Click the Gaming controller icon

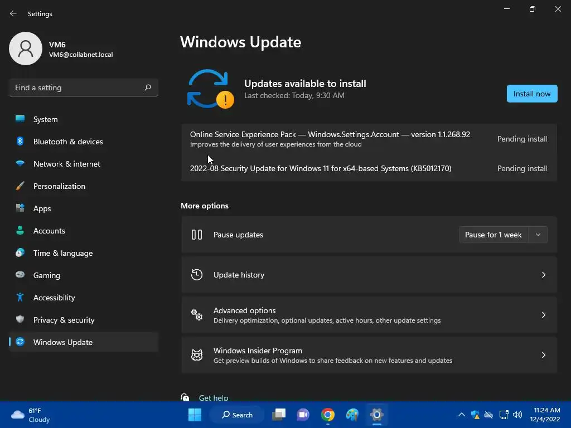[20, 275]
